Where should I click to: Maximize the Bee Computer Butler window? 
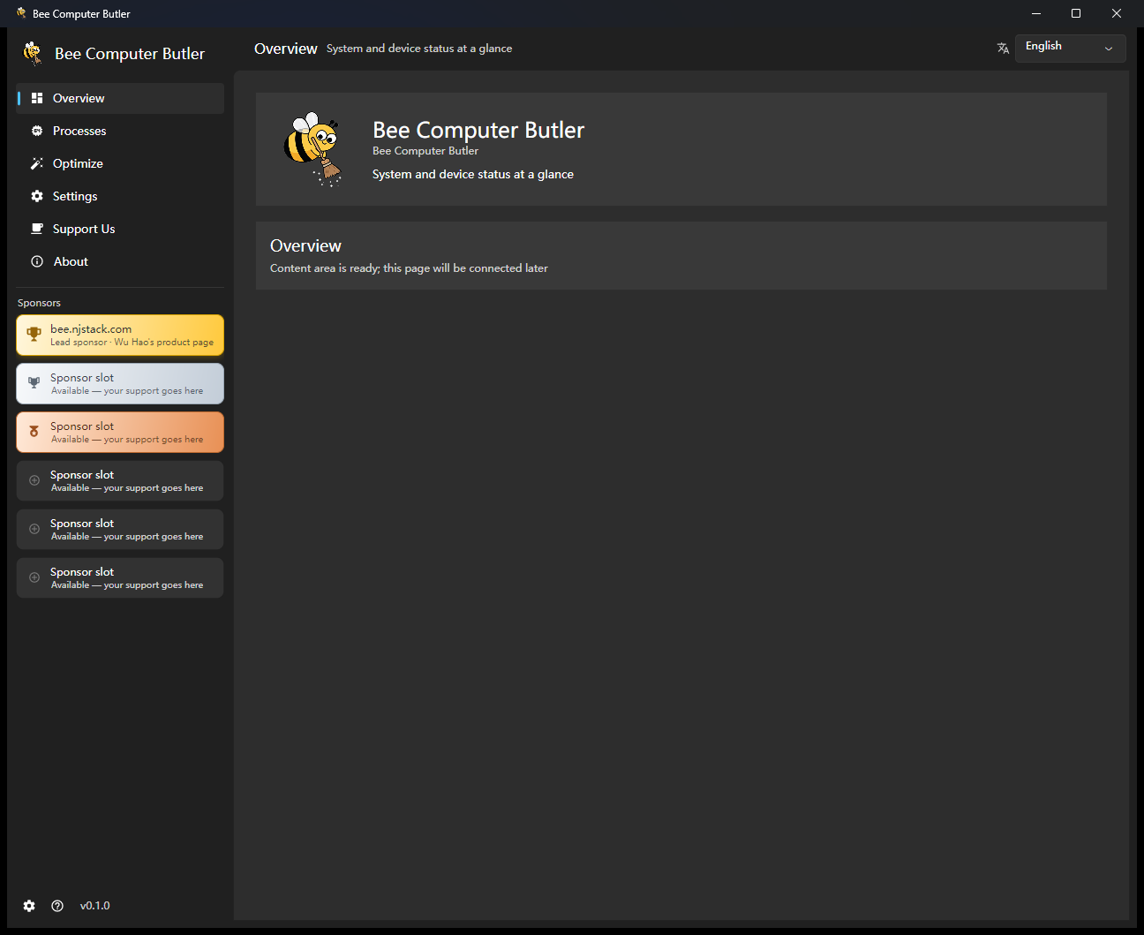pyautogui.click(x=1076, y=13)
